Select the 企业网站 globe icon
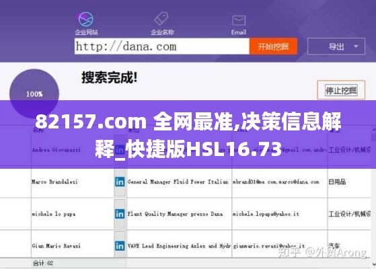Viewport: 376px width, 269px height. click(x=86, y=19)
